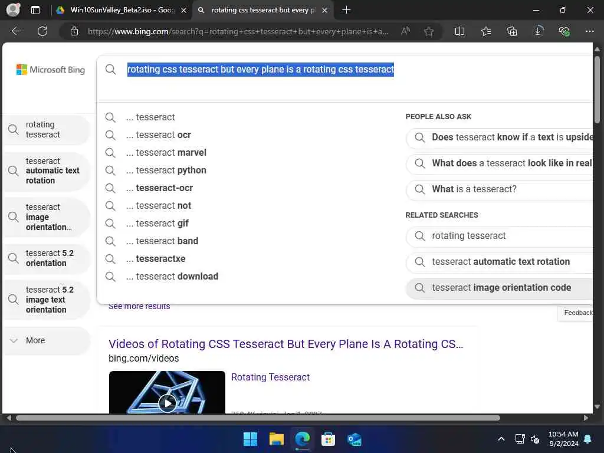Open 'What does a tesseract look like' question
The height and width of the screenshot is (453, 604).
pos(500,163)
